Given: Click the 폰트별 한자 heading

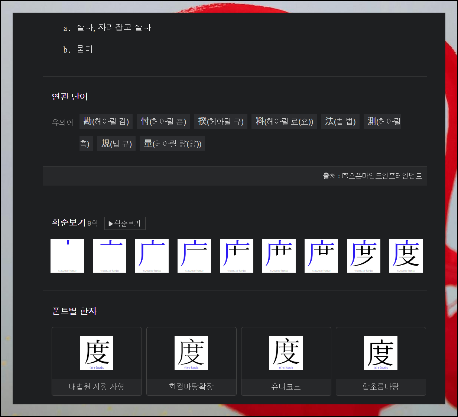Looking at the screenshot, I should tap(75, 311).
